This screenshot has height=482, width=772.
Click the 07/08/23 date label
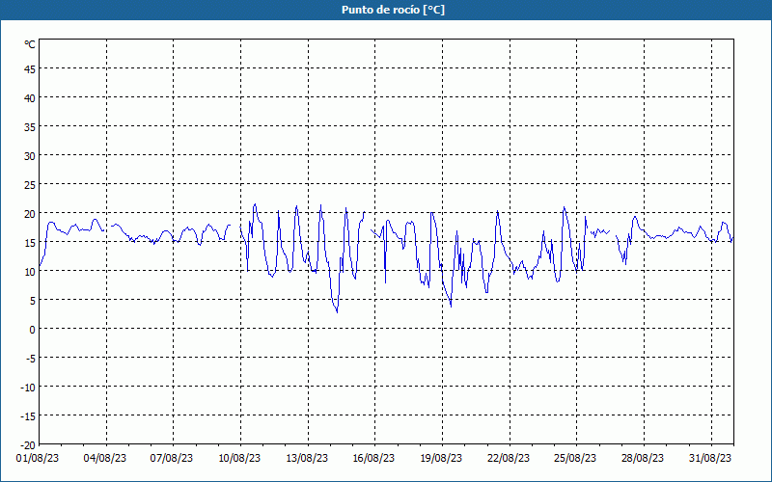[172, 459]
